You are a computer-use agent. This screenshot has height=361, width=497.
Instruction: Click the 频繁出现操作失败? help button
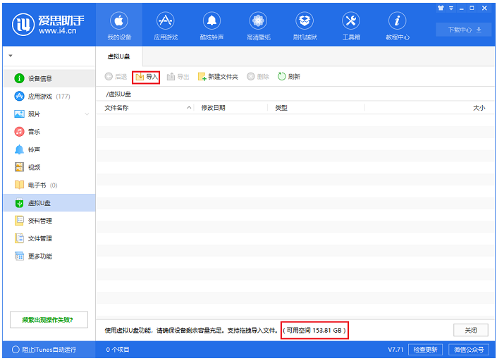coord(49,320)
